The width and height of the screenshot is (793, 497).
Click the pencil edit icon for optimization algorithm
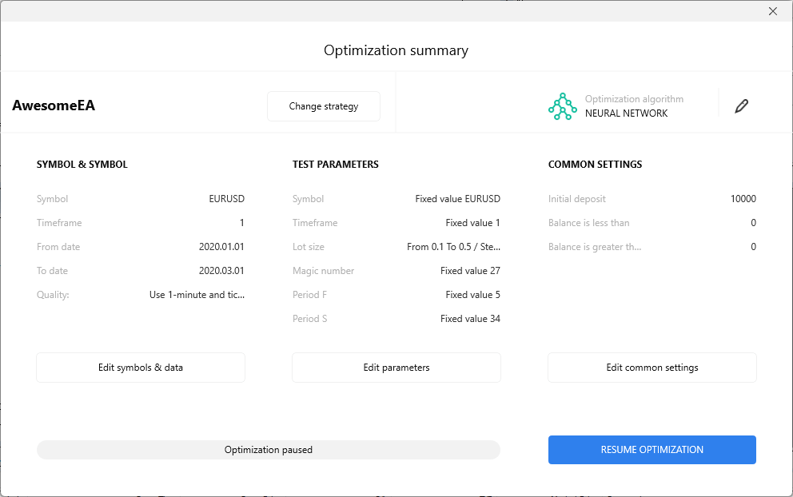[x=741, y=106]
